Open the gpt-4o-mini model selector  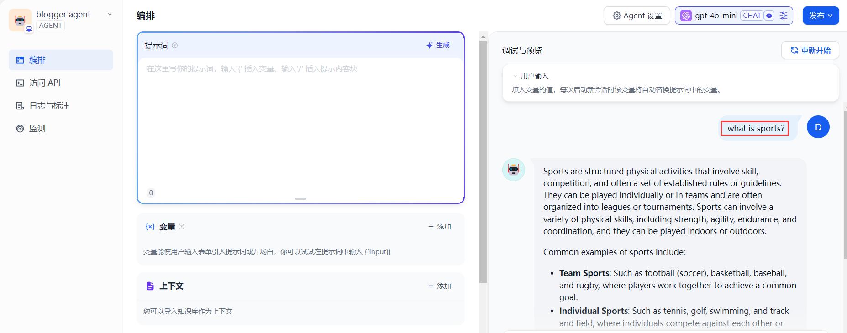click(716, 16)
